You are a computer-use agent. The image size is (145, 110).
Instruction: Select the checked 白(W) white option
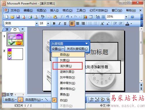pyautogui.click(x=68, y=100)
